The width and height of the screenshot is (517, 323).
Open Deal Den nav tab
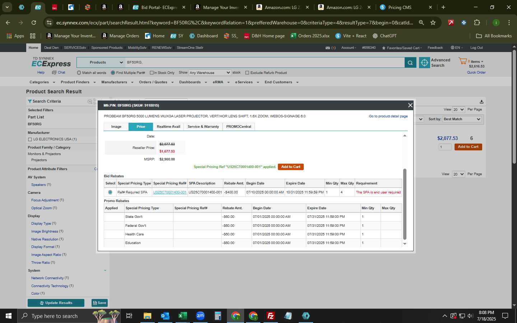coord(51,48)
